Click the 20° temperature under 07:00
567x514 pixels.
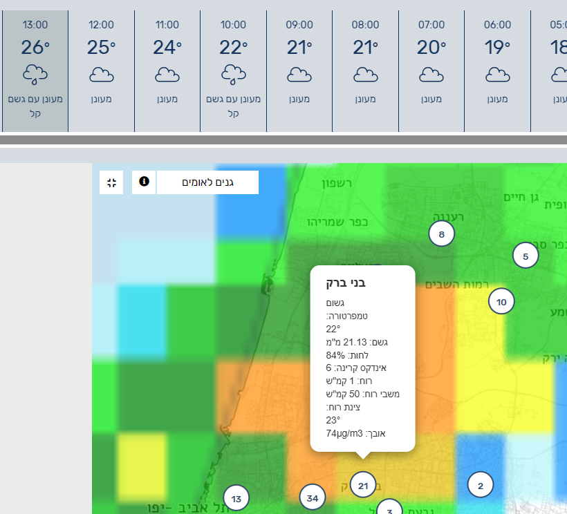[x=431, y=47]
